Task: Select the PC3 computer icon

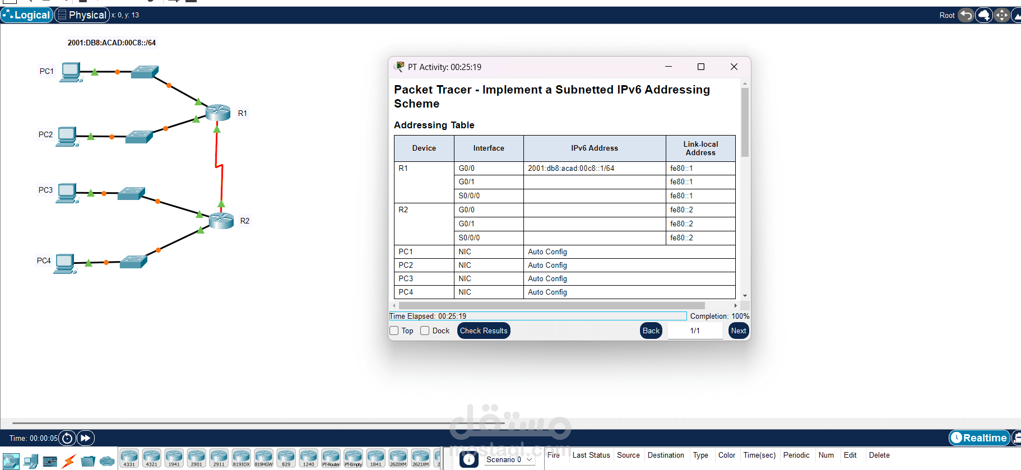Action: (68, 193)
